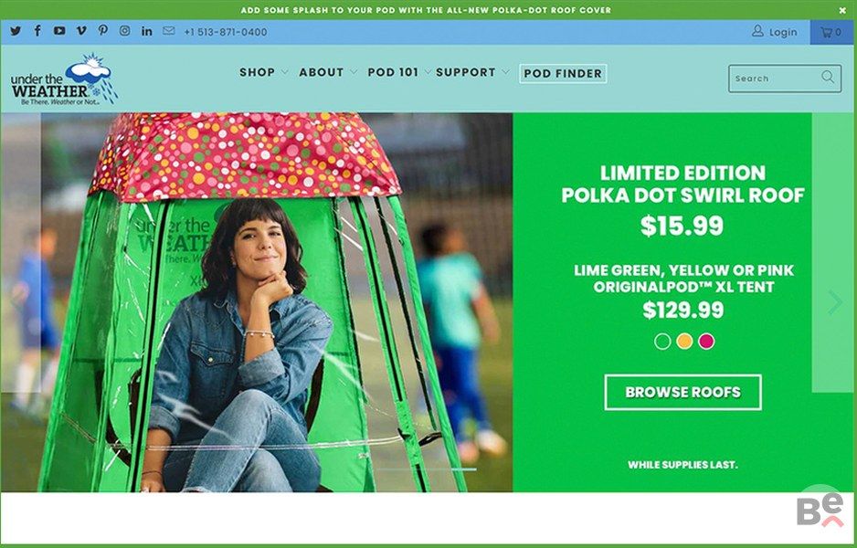This screenshot has height=548, width=857.
Task: Expand the Support menu dropdown
Action: [x=472, y=72]
